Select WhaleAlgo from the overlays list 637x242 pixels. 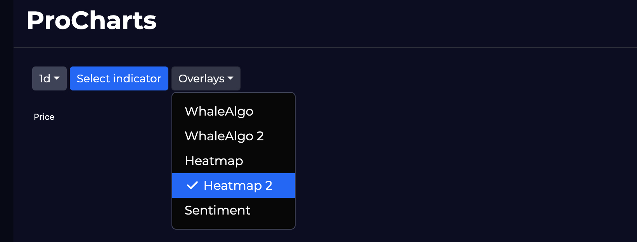[x=219, y=111]
